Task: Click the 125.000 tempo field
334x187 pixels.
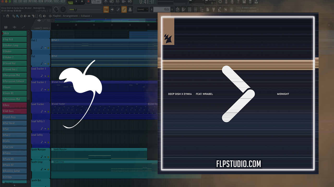Action: [x=96, y=2]
